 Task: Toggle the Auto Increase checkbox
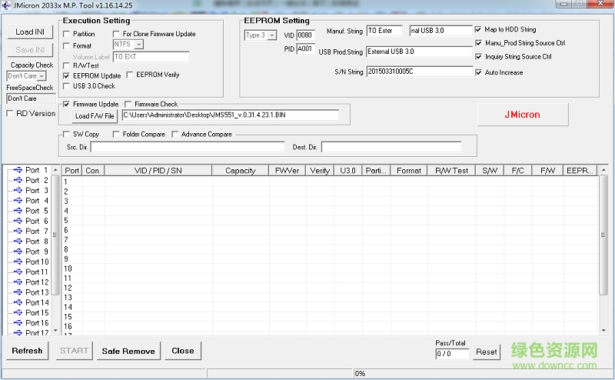(x=478, y=72)
